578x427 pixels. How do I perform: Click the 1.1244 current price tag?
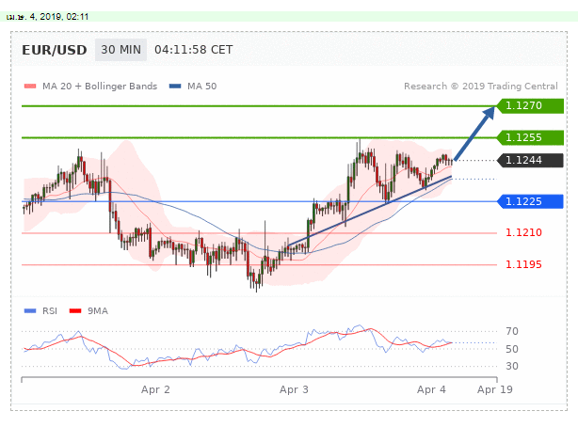[x=530, y=160]
